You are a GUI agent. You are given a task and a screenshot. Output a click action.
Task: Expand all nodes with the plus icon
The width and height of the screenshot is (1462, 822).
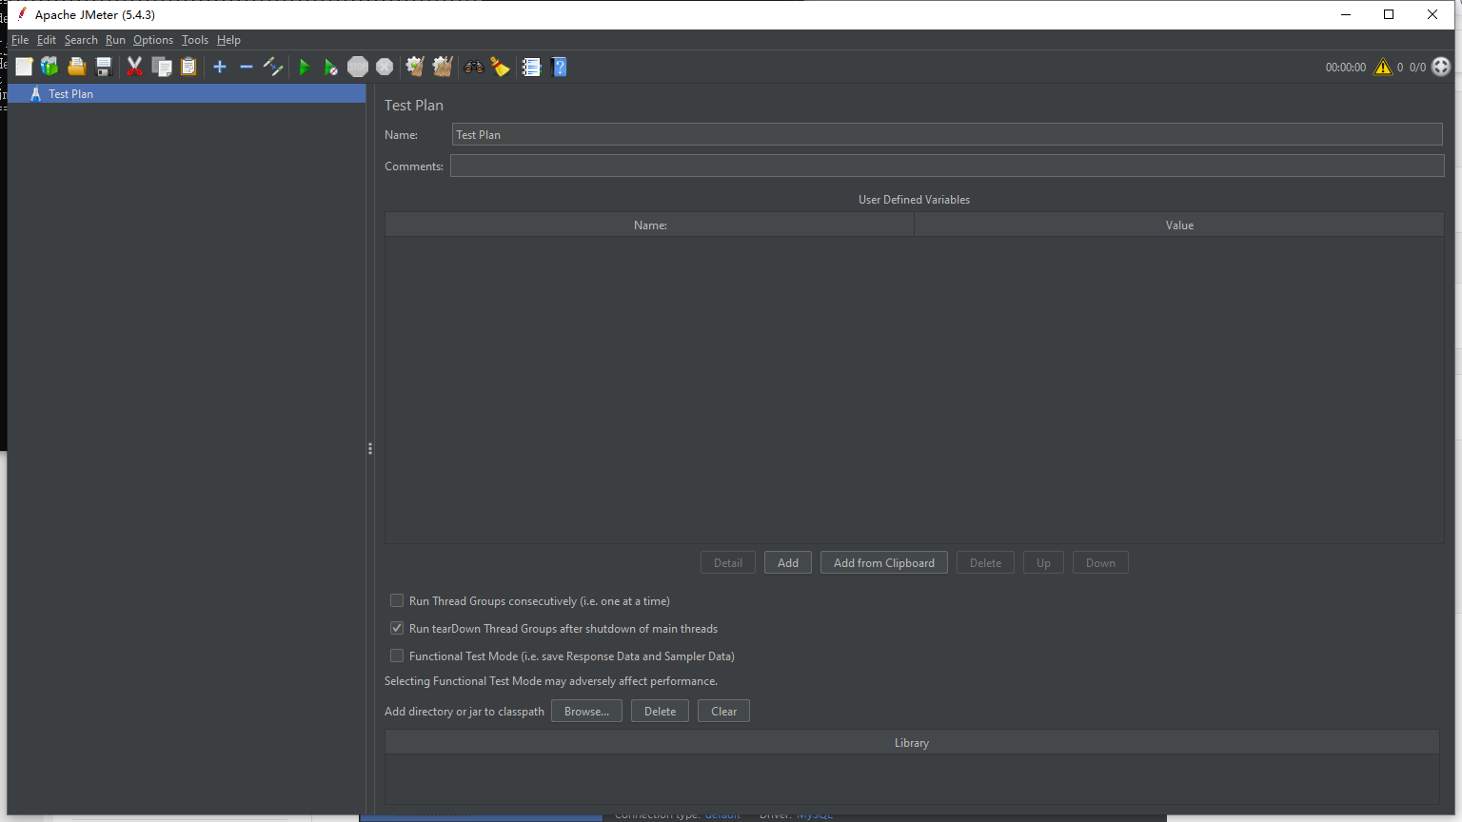[x=220, y=67]
